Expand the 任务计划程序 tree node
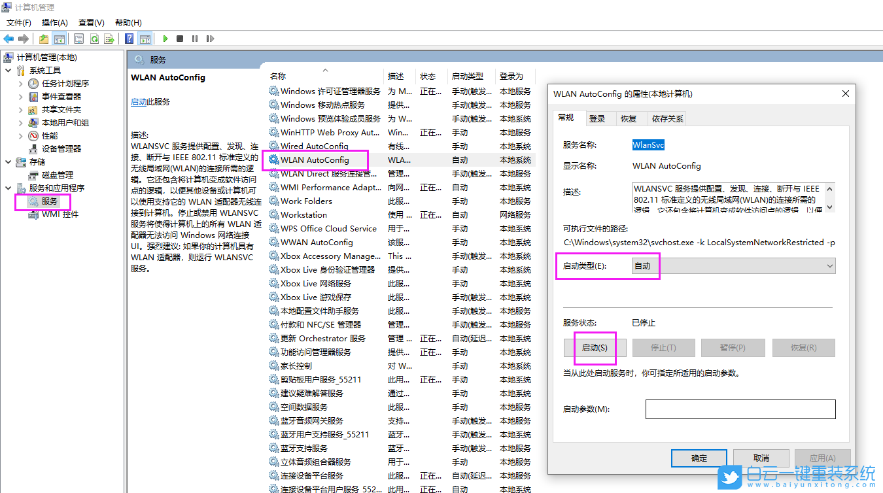The height and width of the screenshot is (493, 883). coord(20,83)
